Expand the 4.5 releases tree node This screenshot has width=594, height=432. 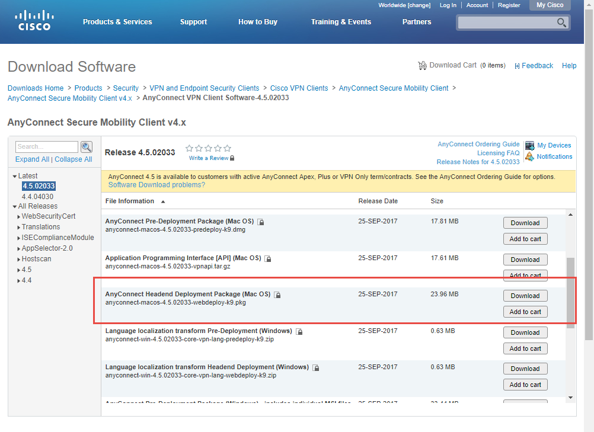pyautogui.click(x=18, y=270)
